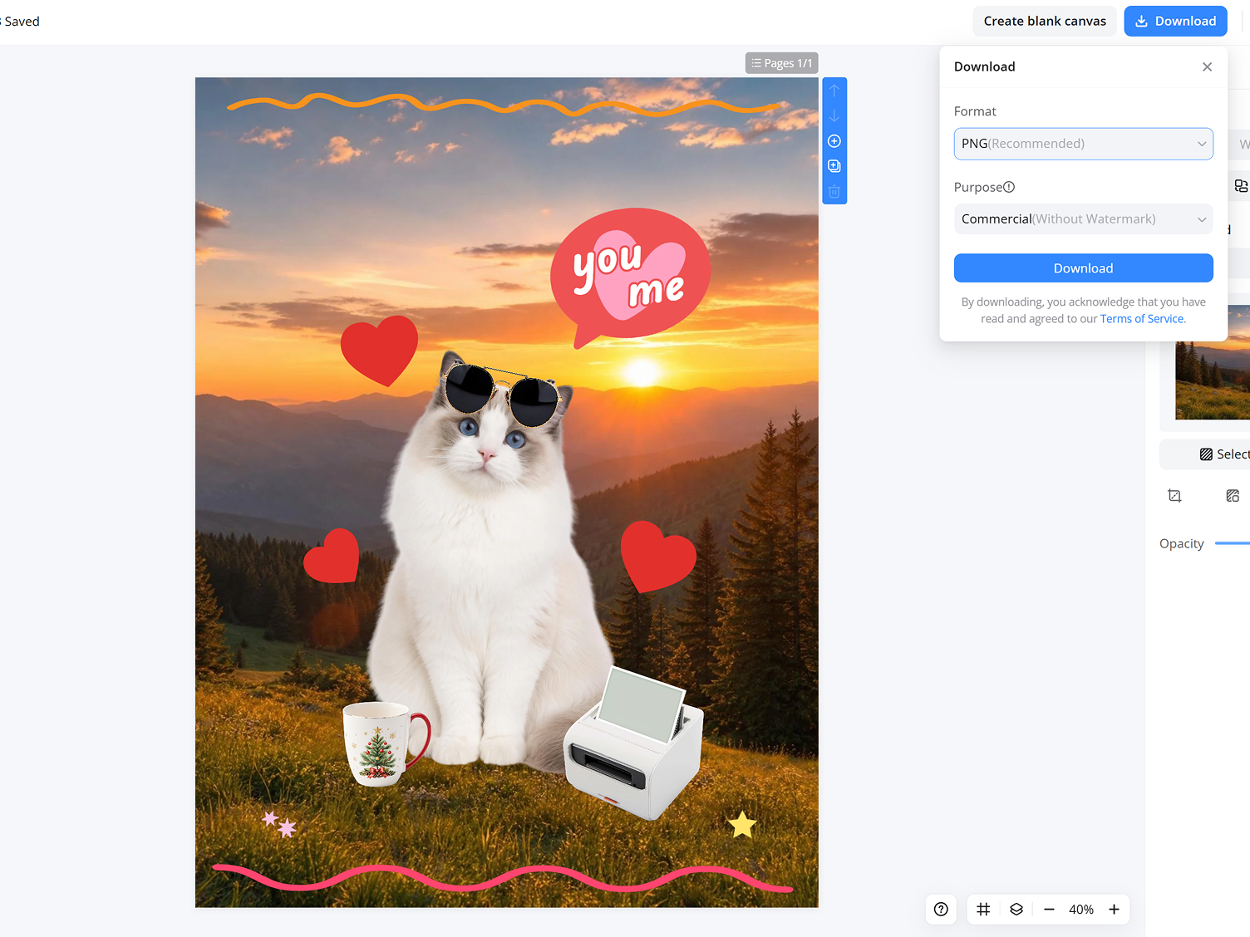Click the add page plus icon
1250x937 pixels.
834,141
